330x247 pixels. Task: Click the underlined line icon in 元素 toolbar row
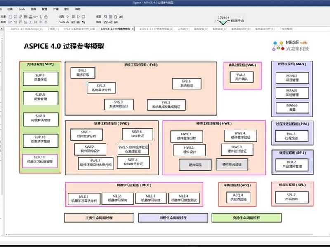point(31,16)
